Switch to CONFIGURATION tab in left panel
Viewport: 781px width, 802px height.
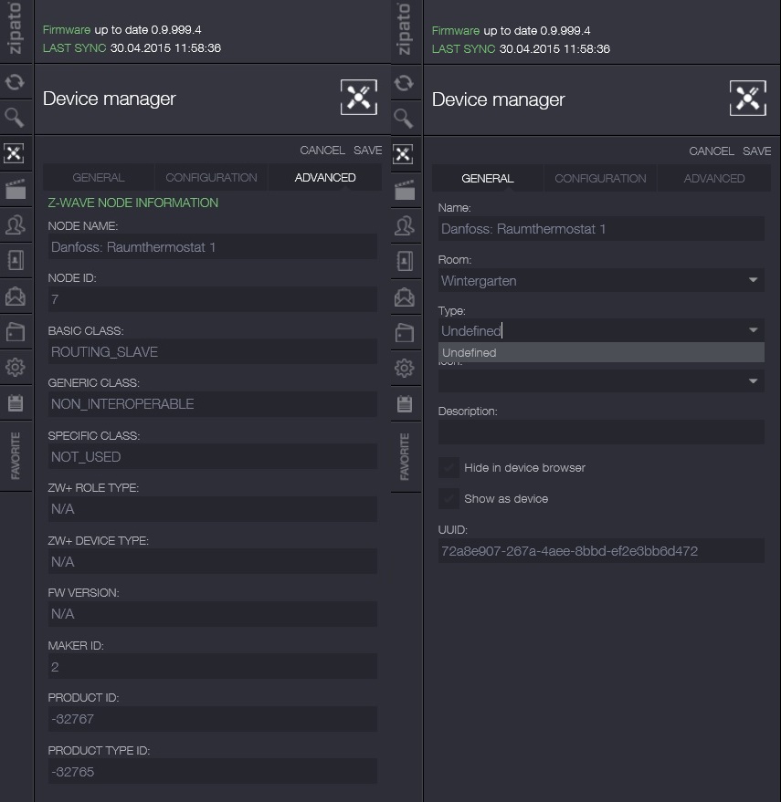click(211, 178)
